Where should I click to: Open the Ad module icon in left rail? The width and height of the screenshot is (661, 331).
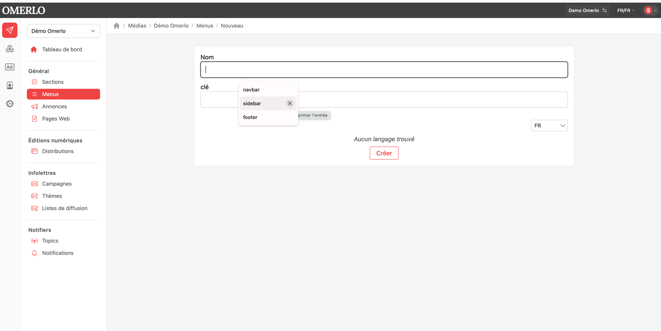click(x=10, y=67)
